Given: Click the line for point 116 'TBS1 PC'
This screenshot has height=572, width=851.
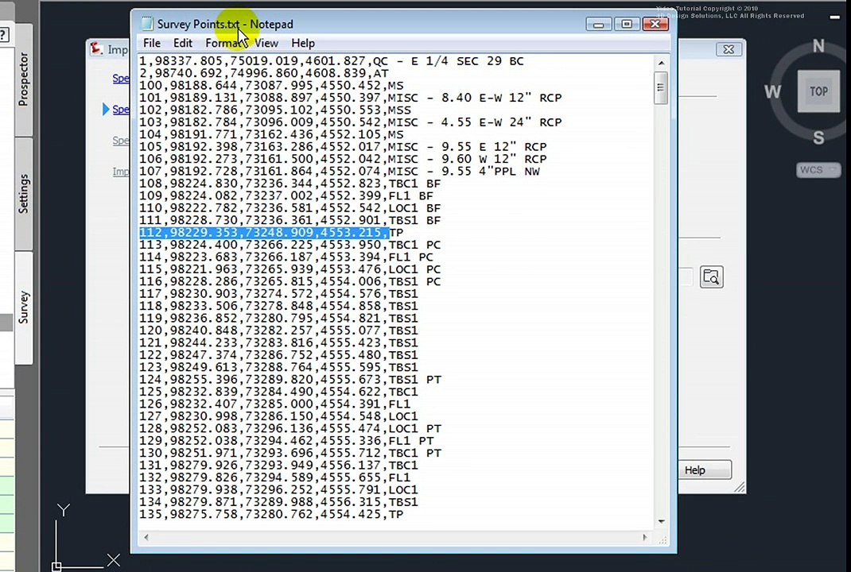Looking at the screenshot, I should point(289,282).
